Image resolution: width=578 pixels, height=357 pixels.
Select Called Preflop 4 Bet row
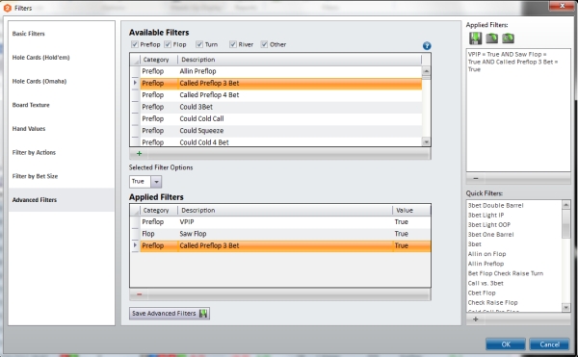pyautogui.click(x=281, y=95)
